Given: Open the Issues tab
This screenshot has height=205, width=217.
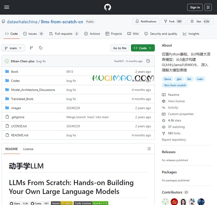Looking at the screenshot, I should pos(33,34).
